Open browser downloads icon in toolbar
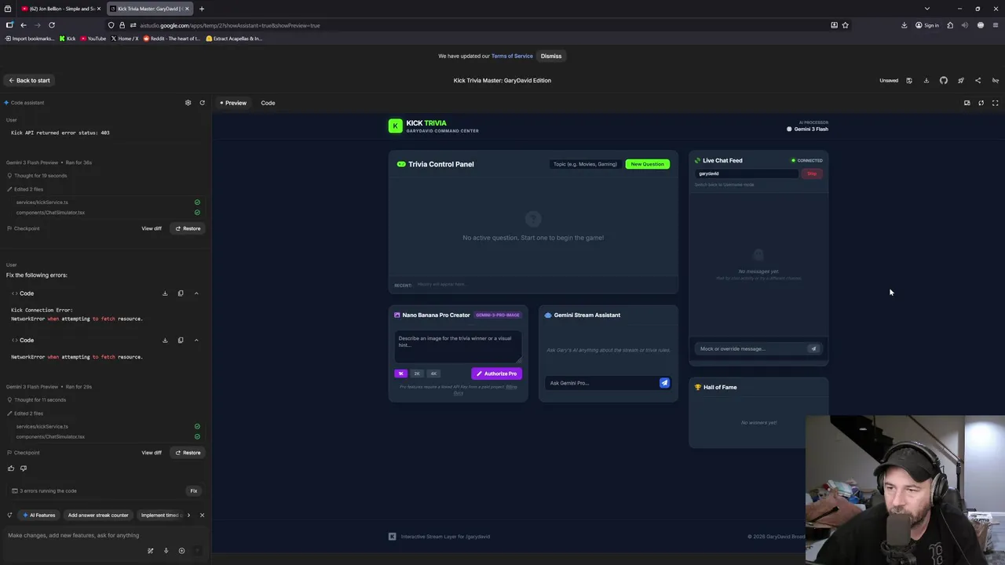This screenshot has height=565, width=1005. 904,25
